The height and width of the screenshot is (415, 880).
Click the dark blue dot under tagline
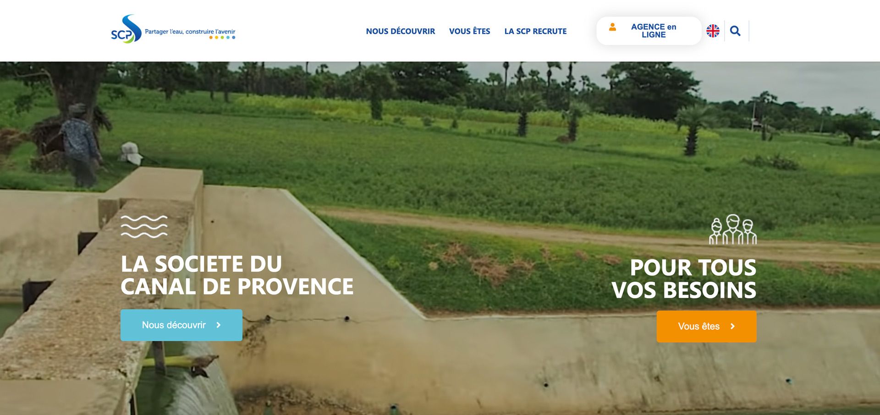(234, 38)
